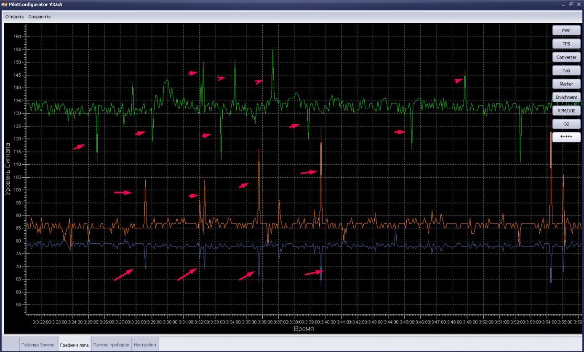
Task: Click the Время axis title
Action: pos(303,329)
